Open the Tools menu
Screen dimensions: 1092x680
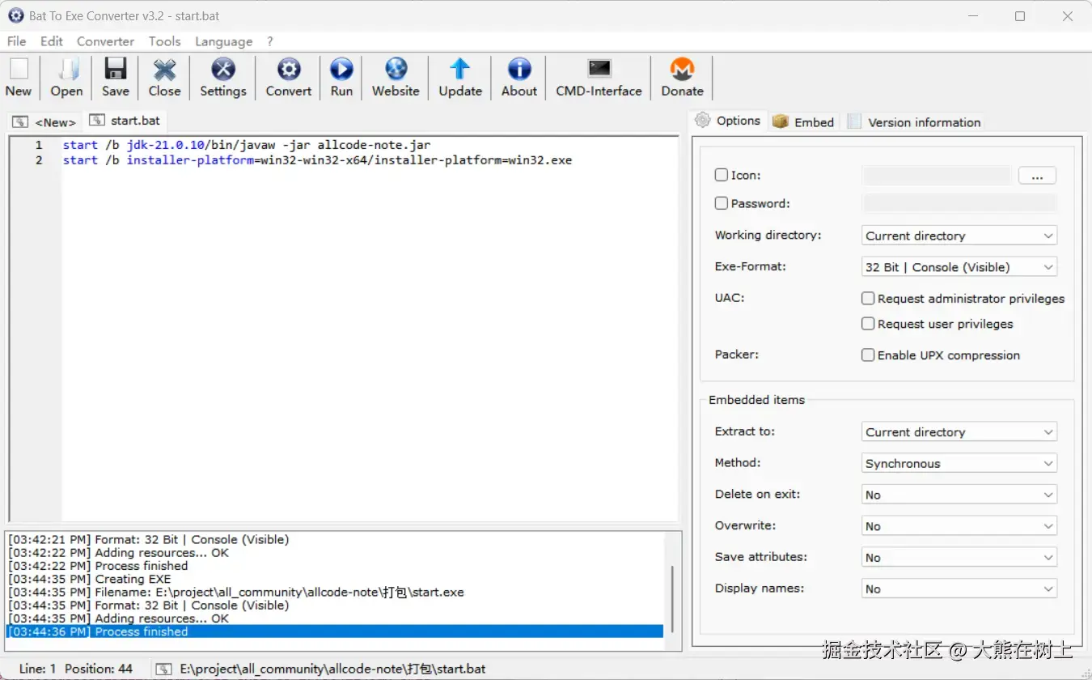point(164,41)
